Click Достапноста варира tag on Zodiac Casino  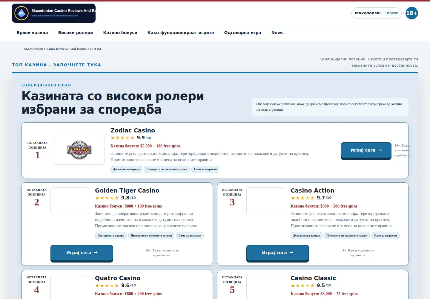126,169
